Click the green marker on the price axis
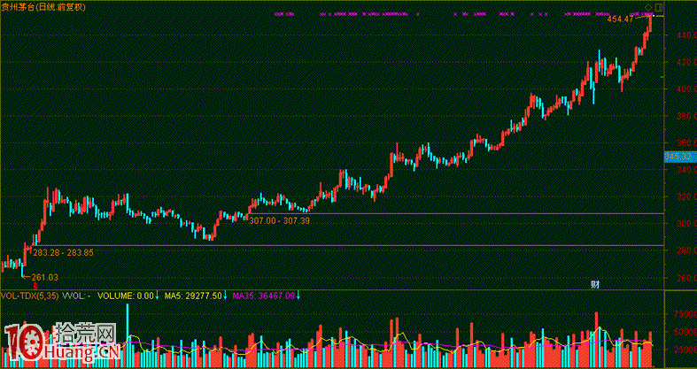The image size is (697, 369). pyautogui.click(x=662, y=77)
